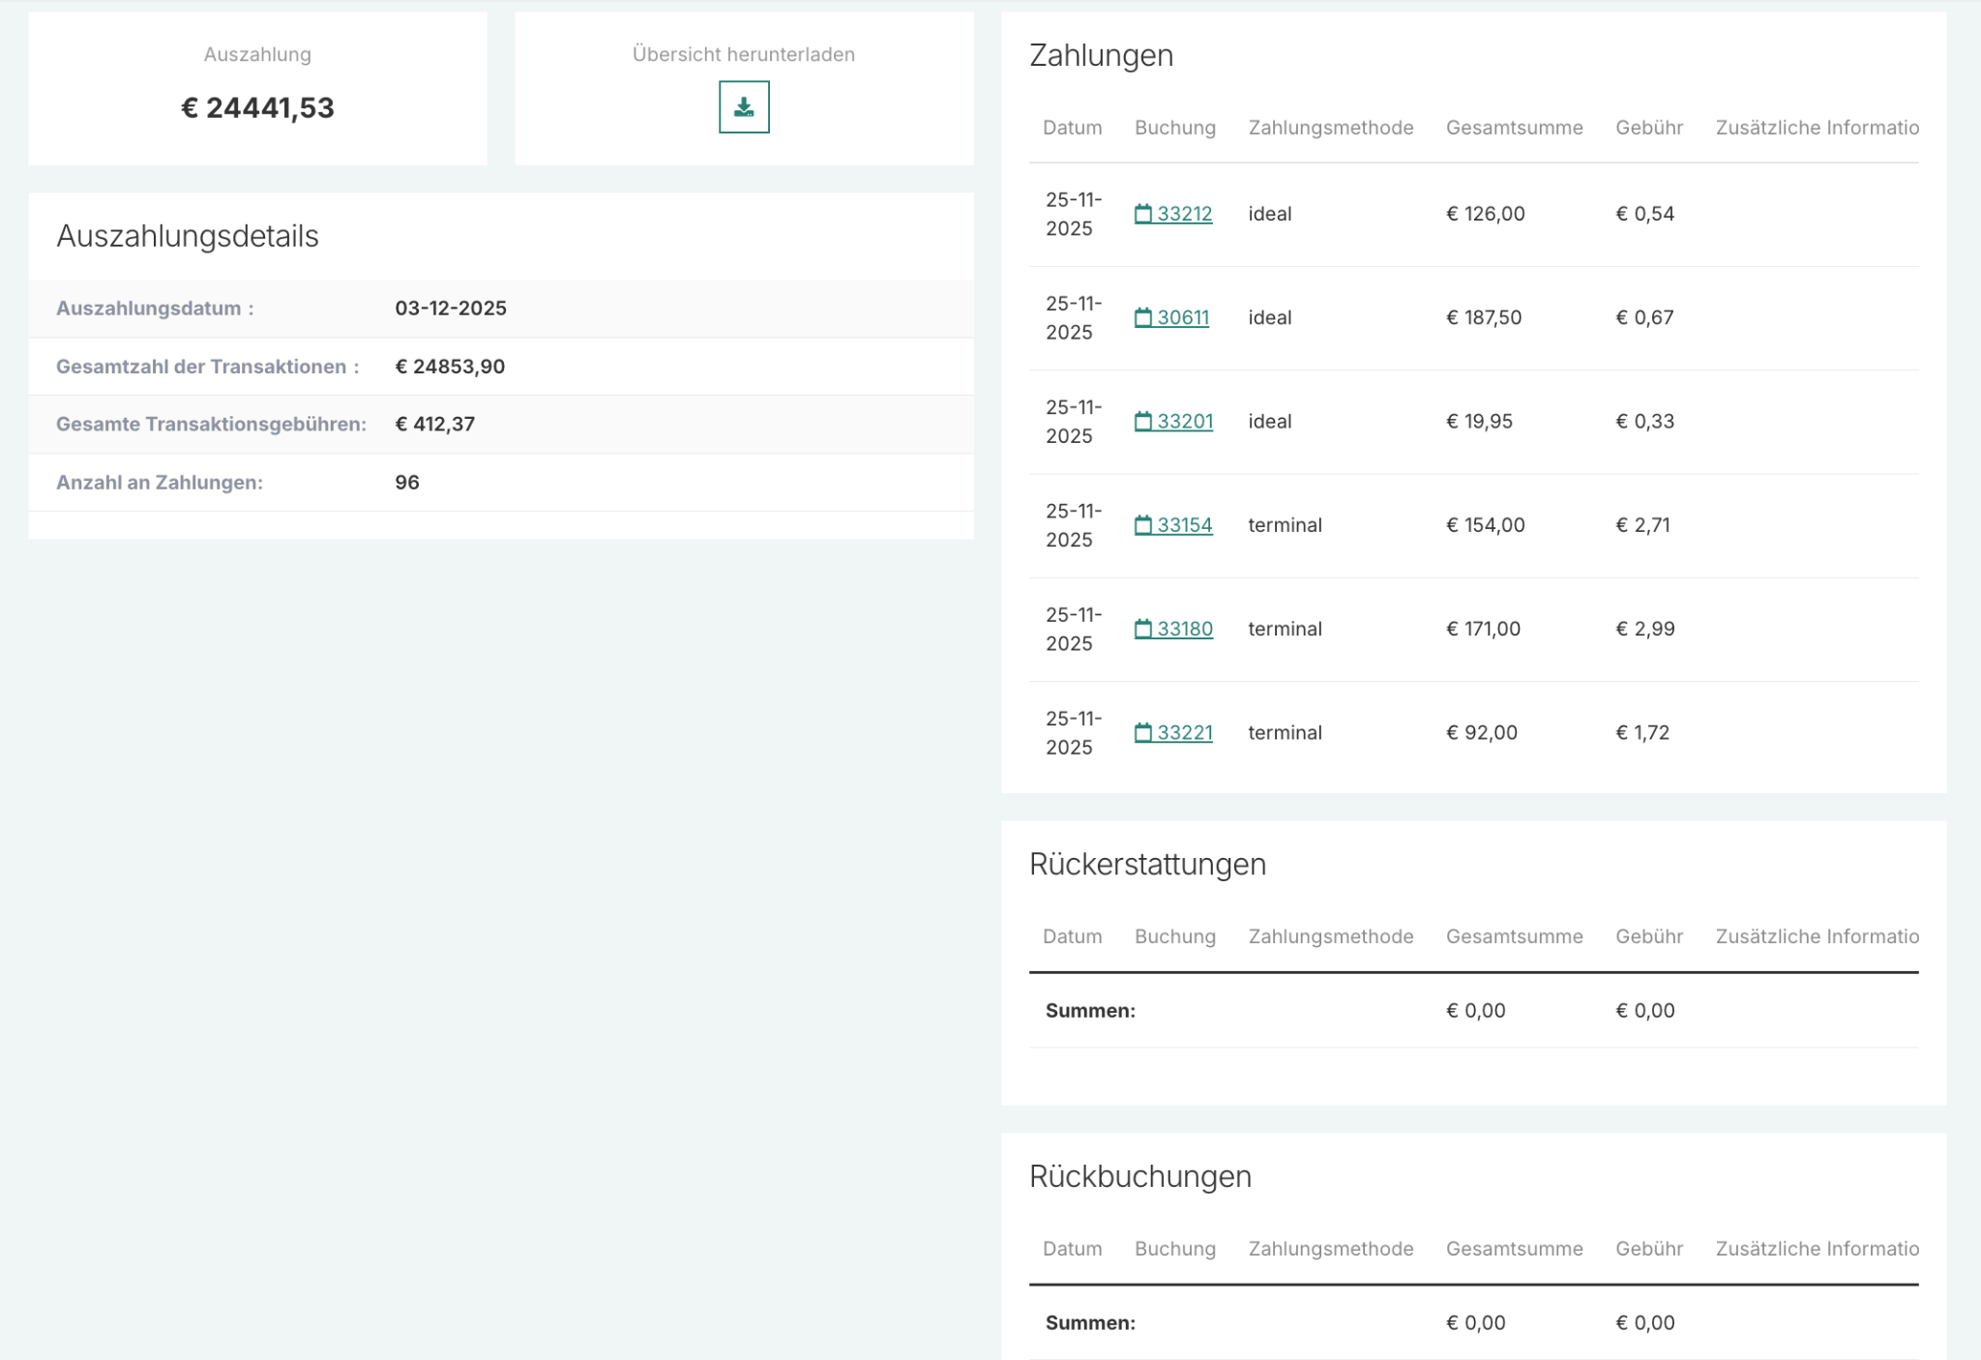Click calendar icon beside booking 33180

(x=1143, y=629)
